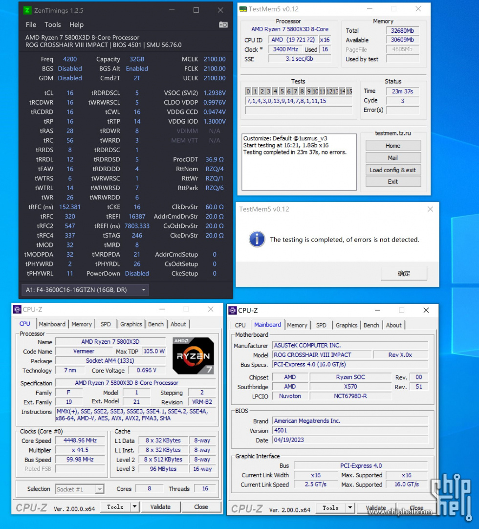Switch to CPU tab in right CPU-Z window
479x529 pixels.
coord(240,325)
